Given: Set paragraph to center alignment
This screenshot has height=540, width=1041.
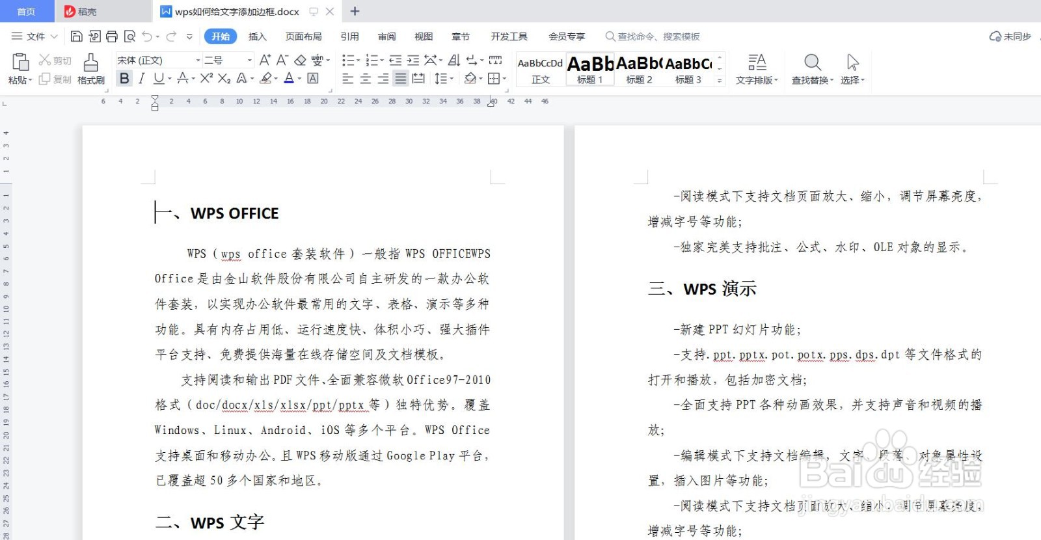Looking at the screenshot, I should [x=366, y=79].
